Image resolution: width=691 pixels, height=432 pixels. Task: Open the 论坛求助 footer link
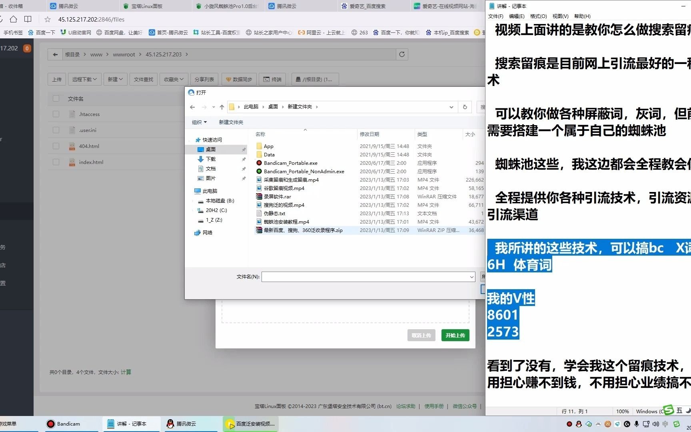pyautogui.click(x=405, y=406)
